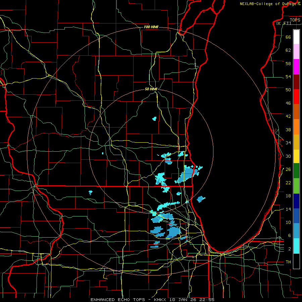Viewport: 302px width, 302px height.
Task: Click the "58" legend value
Action: tap(288, 63)
